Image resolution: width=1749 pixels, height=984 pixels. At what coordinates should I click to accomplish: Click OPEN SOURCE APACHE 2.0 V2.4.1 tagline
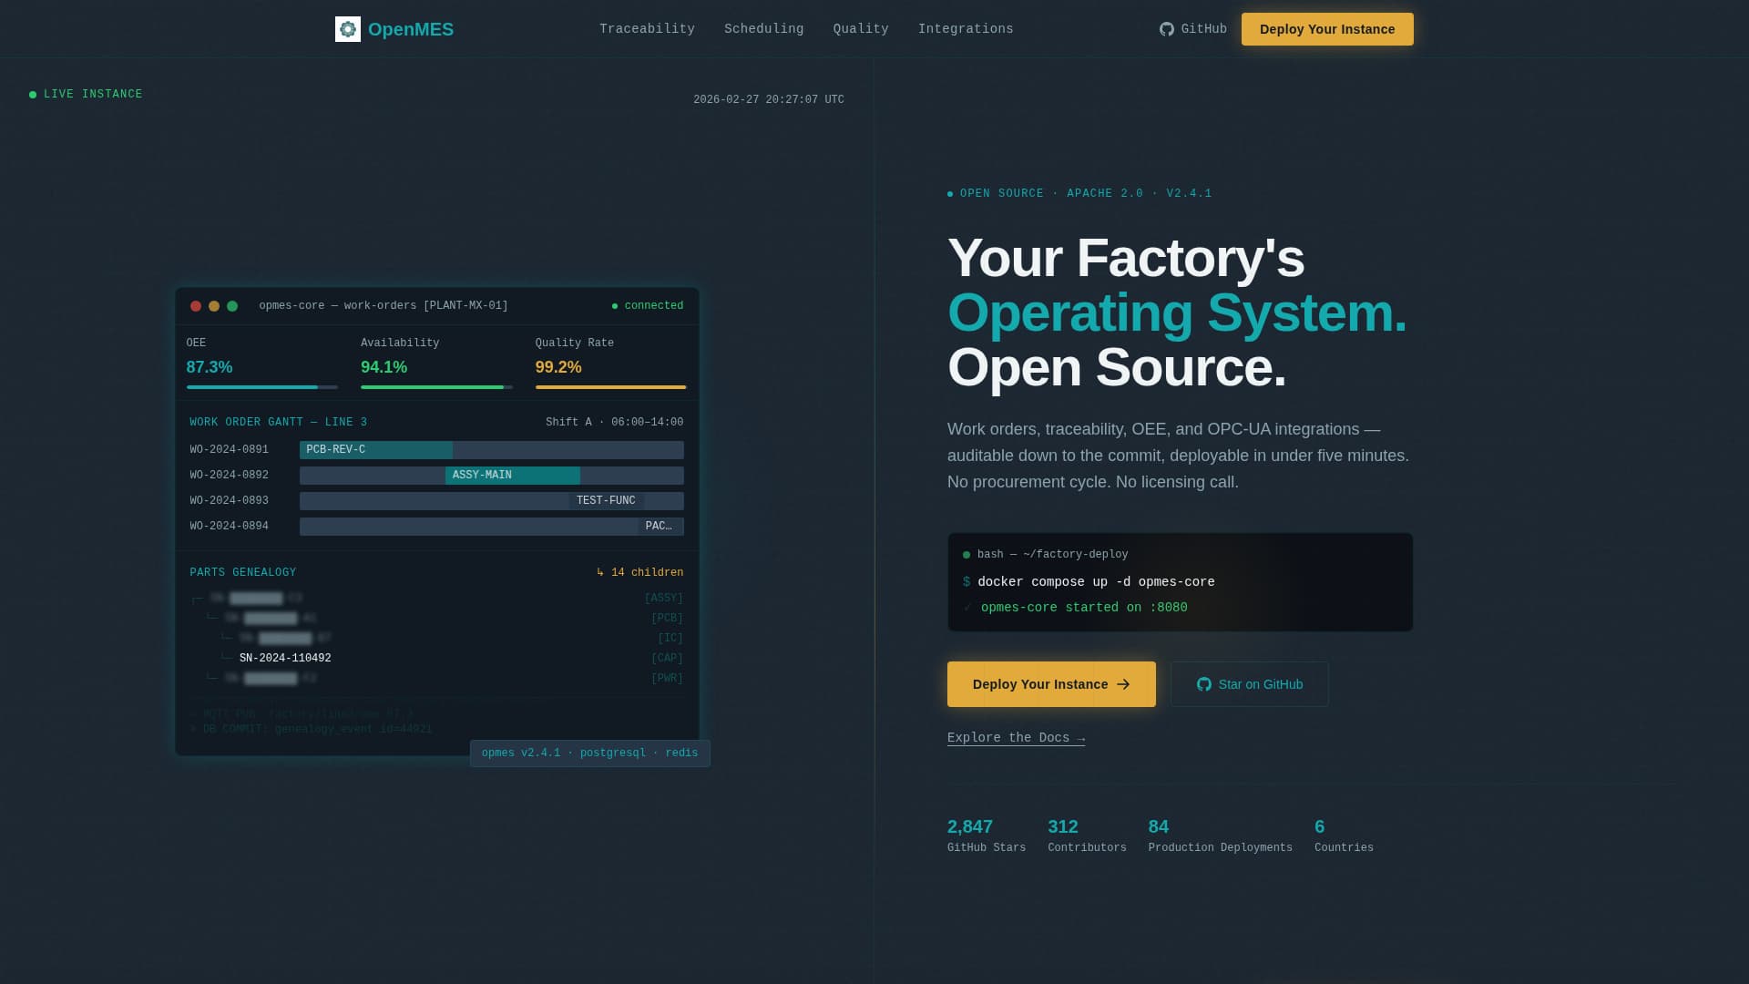click(x=1086, y=194)
